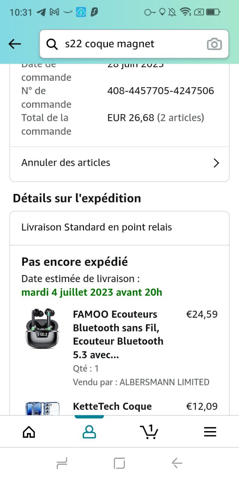Open the account profile tab
This screenshot has width=239, height=479.
coord(89,432)
